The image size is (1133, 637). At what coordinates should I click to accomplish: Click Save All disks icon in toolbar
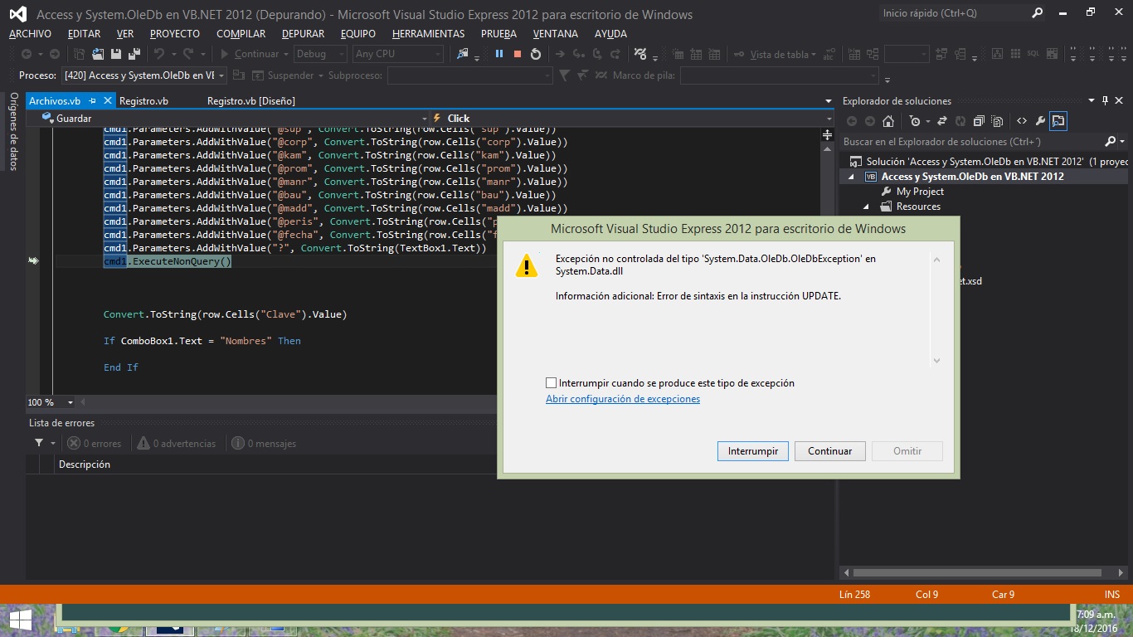coord(134,54)
